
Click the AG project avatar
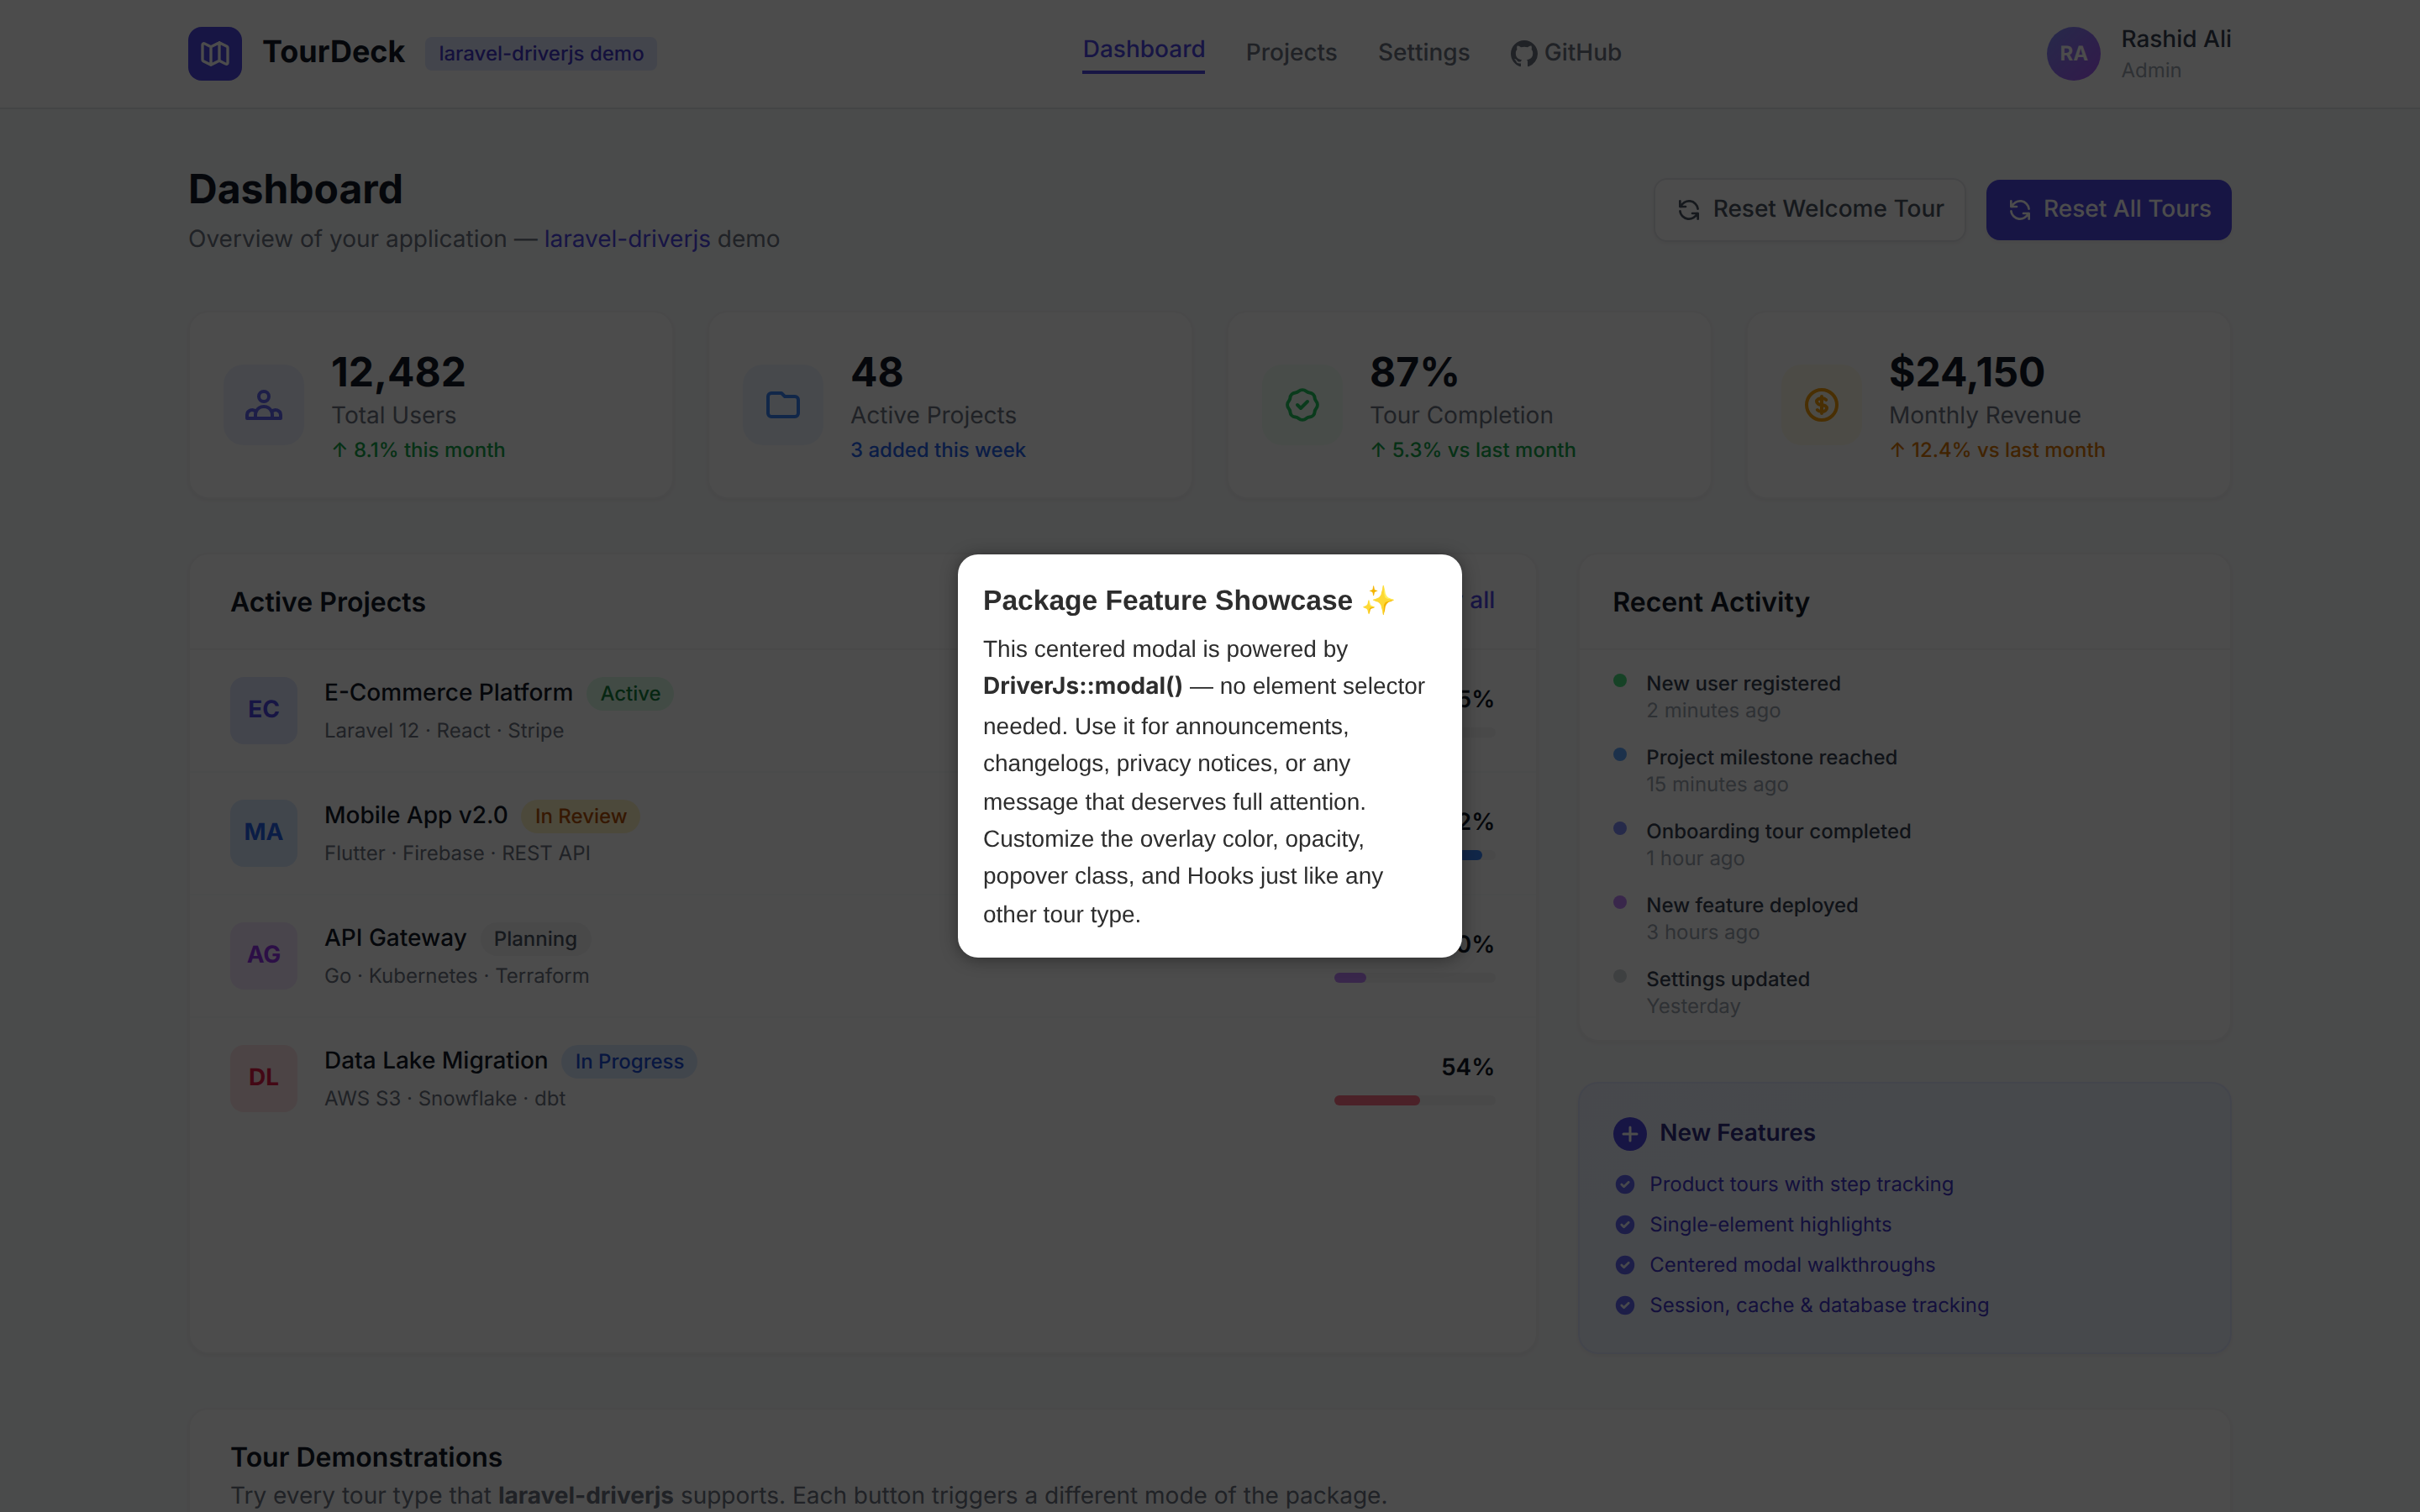tap(264, 955)
